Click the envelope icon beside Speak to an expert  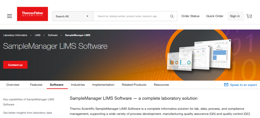tap(226, 85)
